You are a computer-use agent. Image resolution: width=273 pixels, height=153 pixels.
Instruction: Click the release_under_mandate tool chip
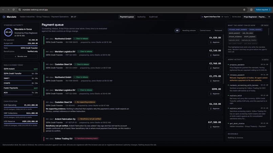(x=238, y=29)
